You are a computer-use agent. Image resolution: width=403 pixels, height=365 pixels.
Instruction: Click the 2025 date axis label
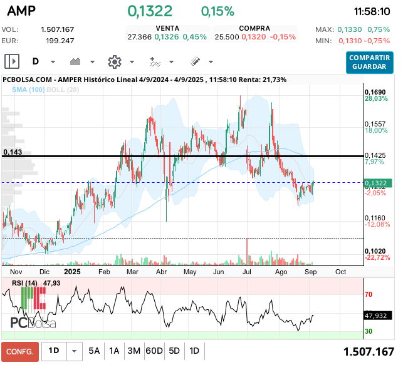pos(72,272)
